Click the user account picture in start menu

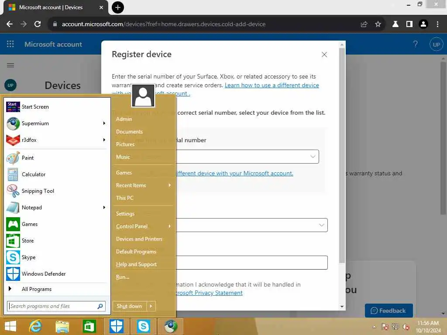click(x=143, y=96)
